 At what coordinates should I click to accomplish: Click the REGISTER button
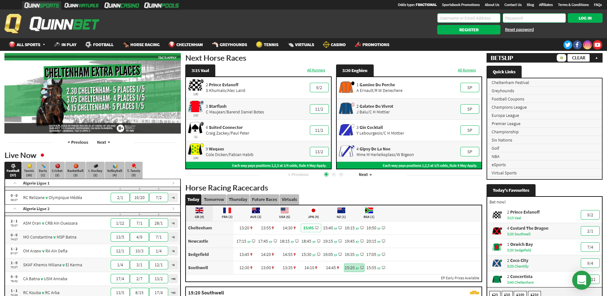pyautogui.click(x=469, y=29)
